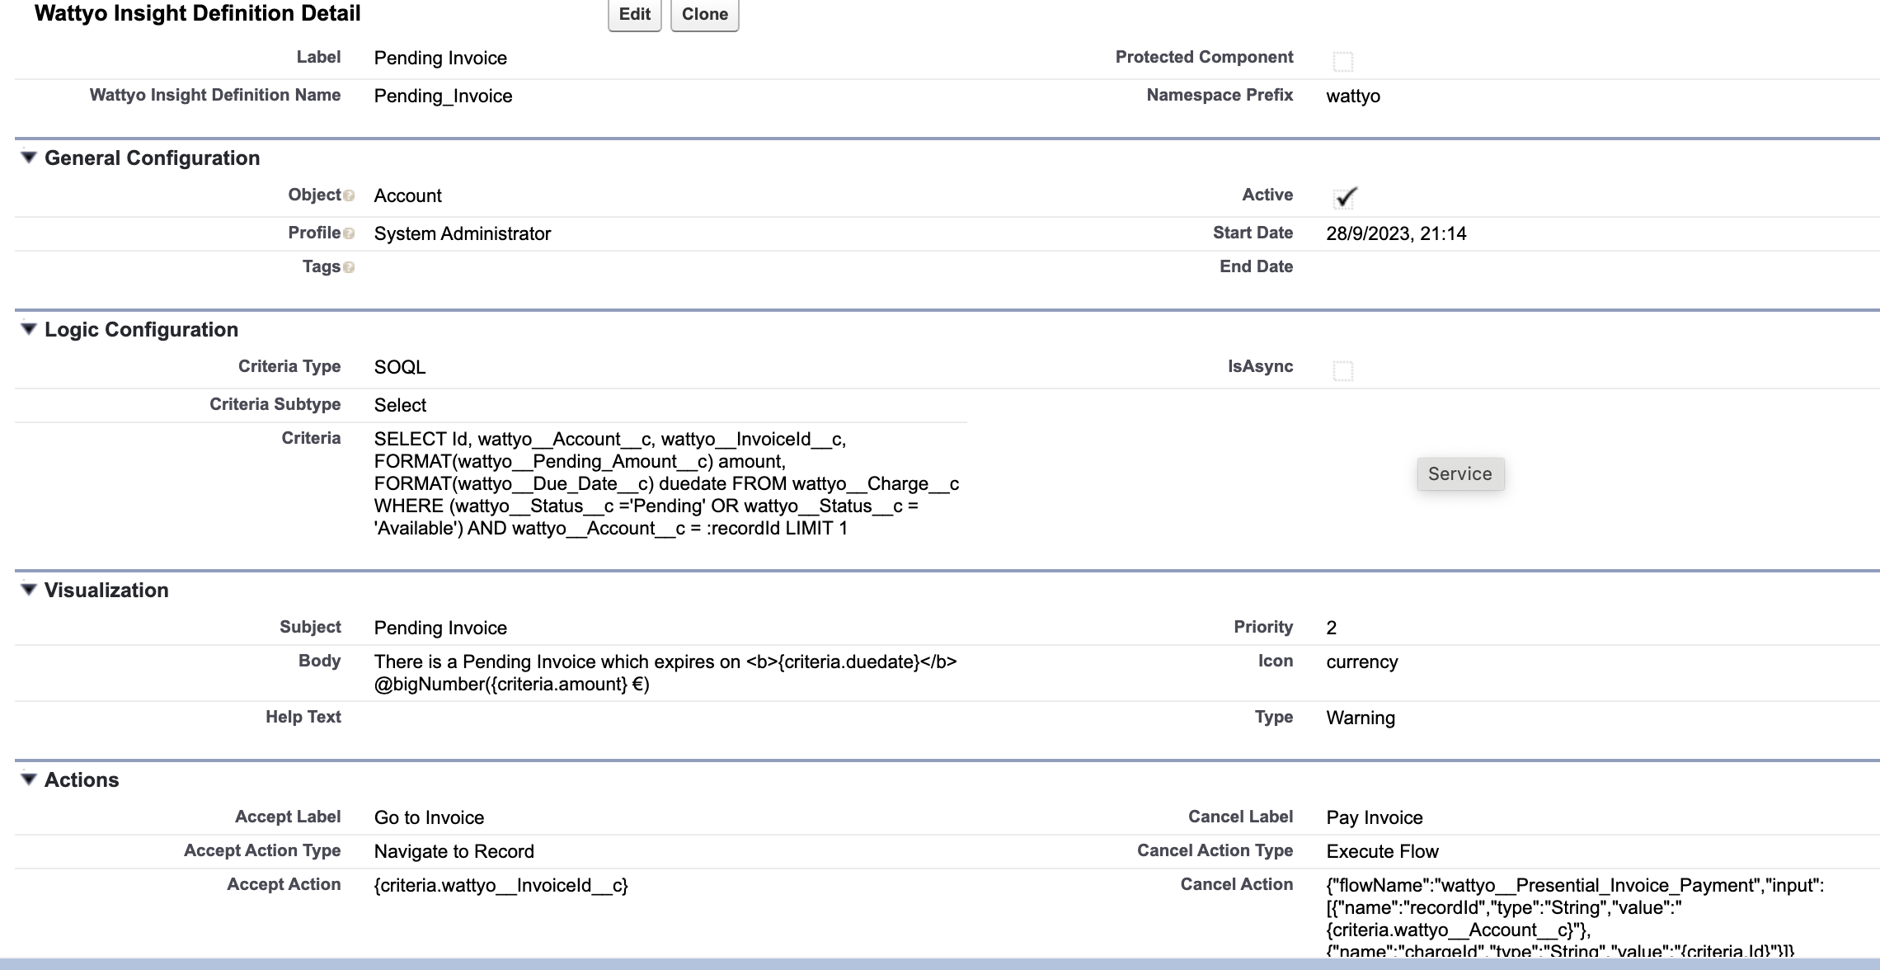1880x970 pixels.
Task: Select Accept Action '{criteria.wattyo__InvoiceId__c}'
Action: (501, 885)
